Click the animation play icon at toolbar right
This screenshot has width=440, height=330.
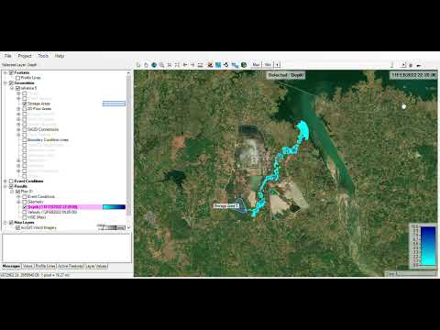pos(403,65)
